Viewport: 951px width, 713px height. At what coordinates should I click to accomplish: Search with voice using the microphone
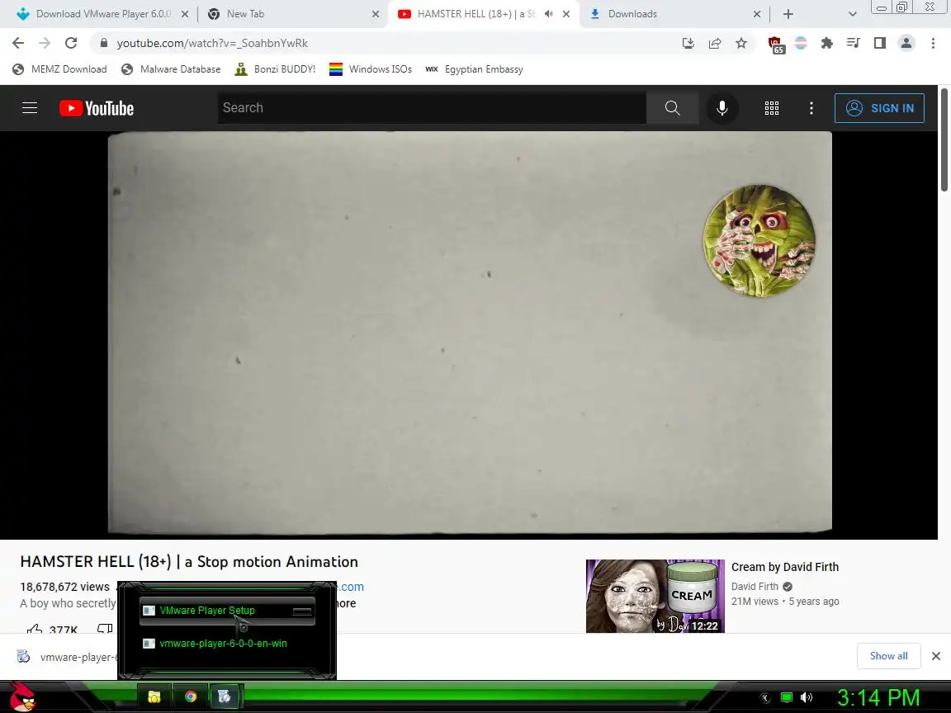pyautogui.click(x=722, y=108)
